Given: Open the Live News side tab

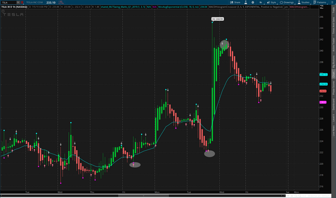Looking at the screenshot, I should click(x=334, y=131).
